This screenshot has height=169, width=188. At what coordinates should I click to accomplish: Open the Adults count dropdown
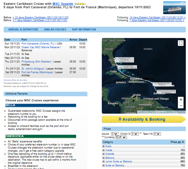[115, 134]
